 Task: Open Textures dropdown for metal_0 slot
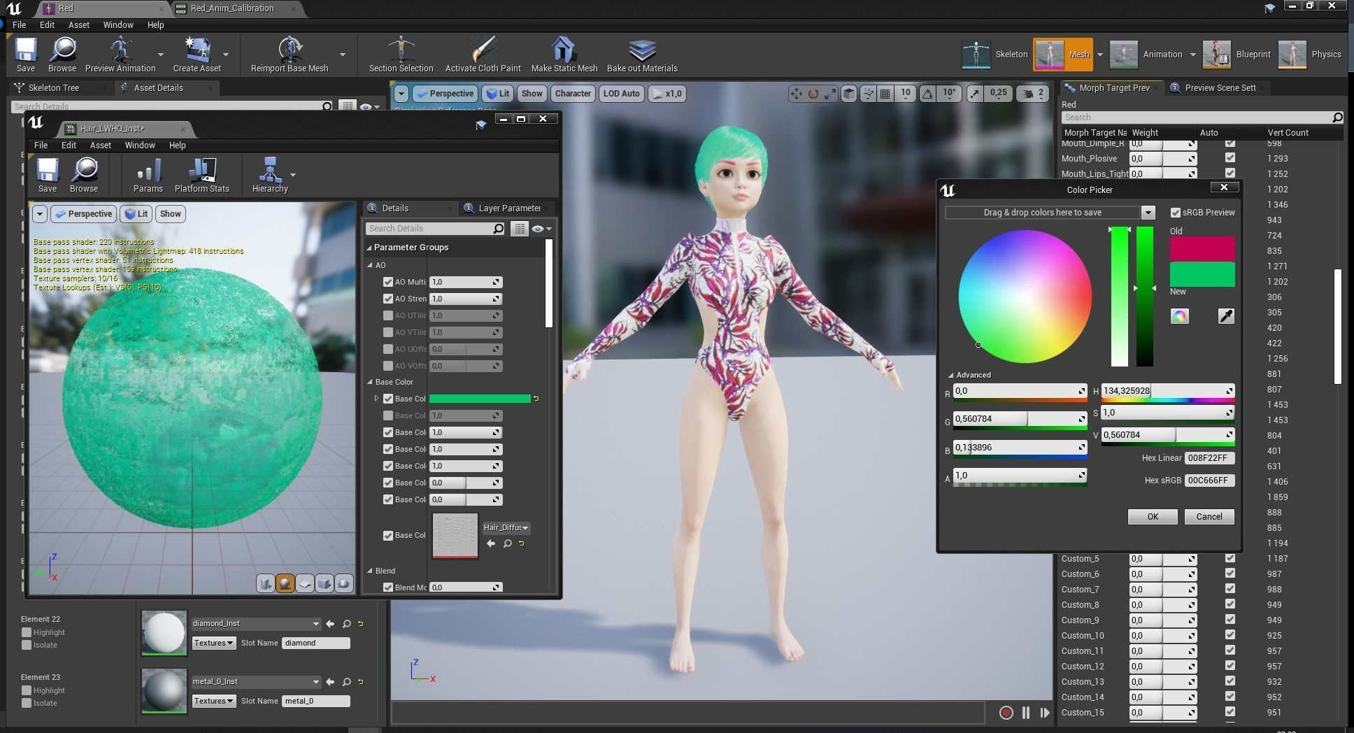tap(214, 701)
